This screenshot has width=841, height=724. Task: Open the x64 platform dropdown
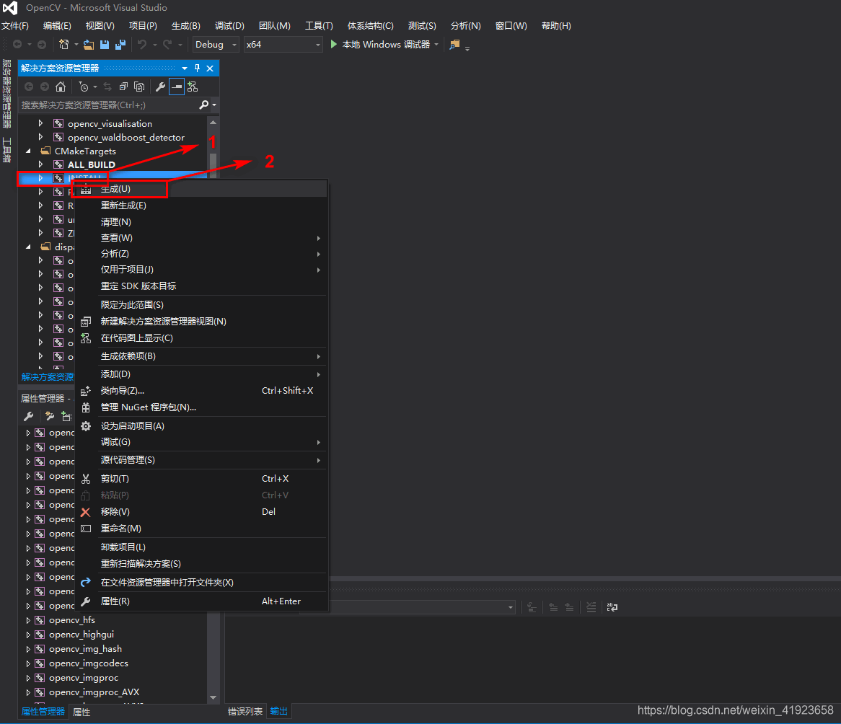coord(283,45)
